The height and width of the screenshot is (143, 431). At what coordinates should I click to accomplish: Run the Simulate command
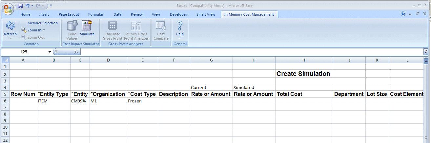point(87,28)
